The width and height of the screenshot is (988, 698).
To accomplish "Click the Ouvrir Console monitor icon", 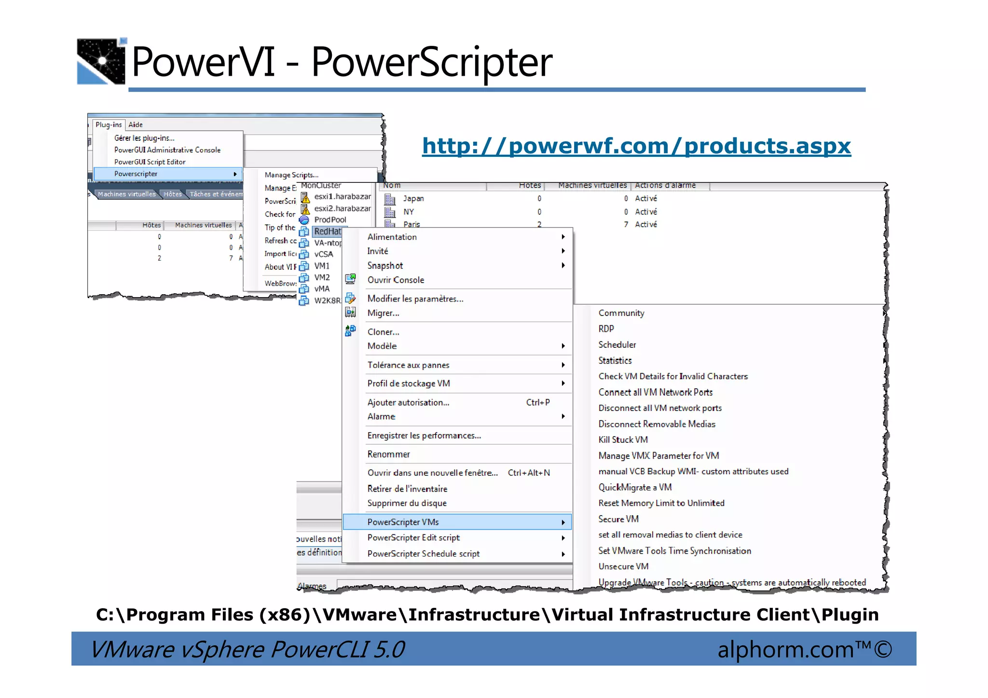I will pyautogui.click(x=351, y=279).
